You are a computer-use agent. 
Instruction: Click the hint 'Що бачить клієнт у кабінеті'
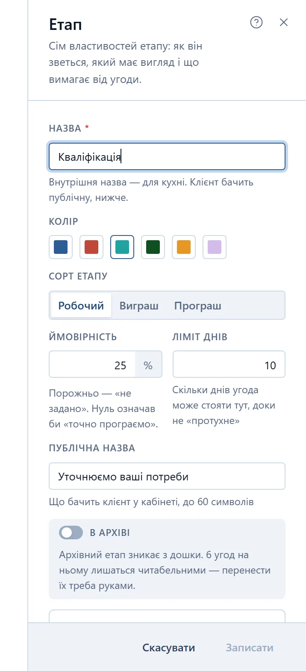[x=151, y=502]
